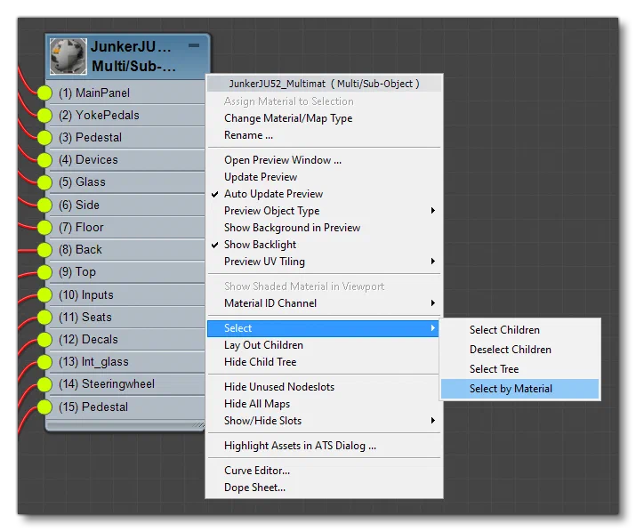Screen dimensions: 636x532
Task: Click the Steeringwheel input socket
Action: (44, 384)
